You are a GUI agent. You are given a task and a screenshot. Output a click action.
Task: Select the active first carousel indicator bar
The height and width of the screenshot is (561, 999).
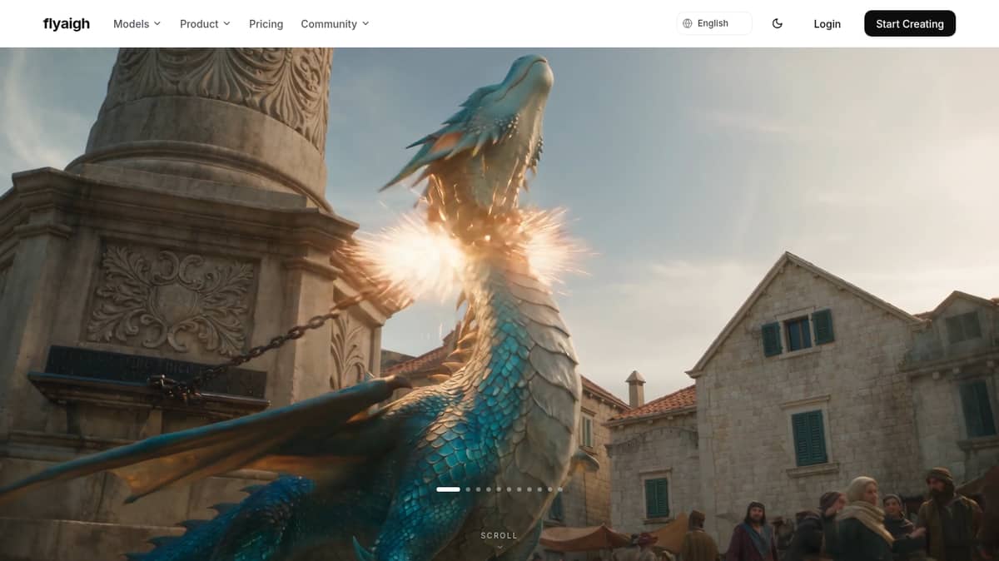tap(448, 489)
